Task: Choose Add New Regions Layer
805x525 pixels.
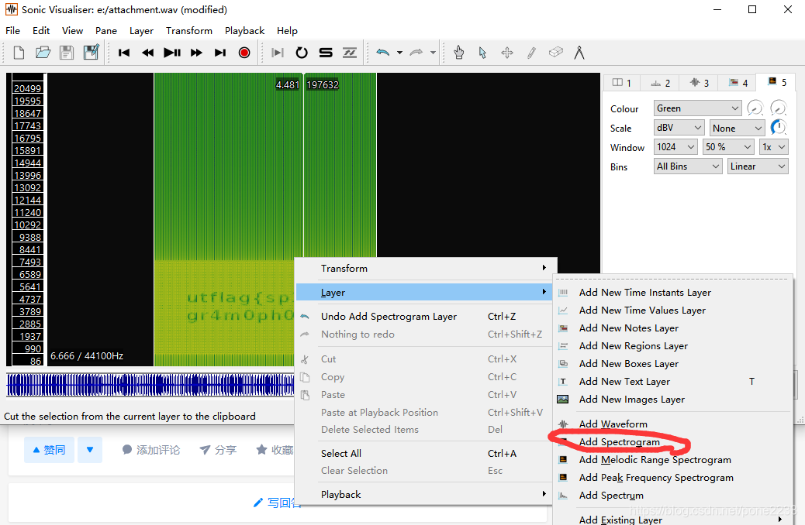Action: pyautogui.click(x=672, y=346)
